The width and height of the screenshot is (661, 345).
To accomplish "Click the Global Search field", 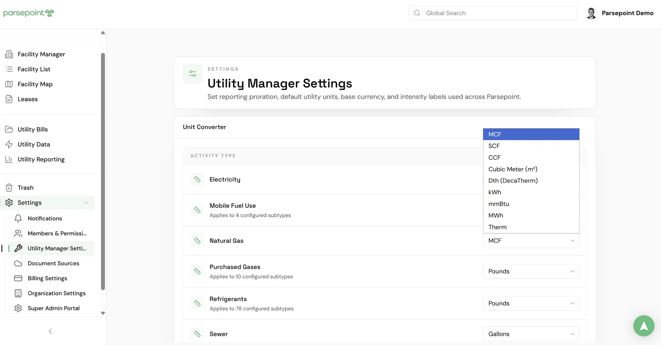I will (492, 13).
